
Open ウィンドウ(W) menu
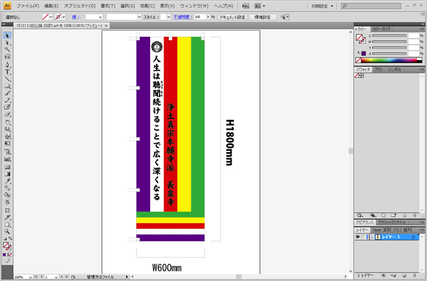(x=194, y=6)
